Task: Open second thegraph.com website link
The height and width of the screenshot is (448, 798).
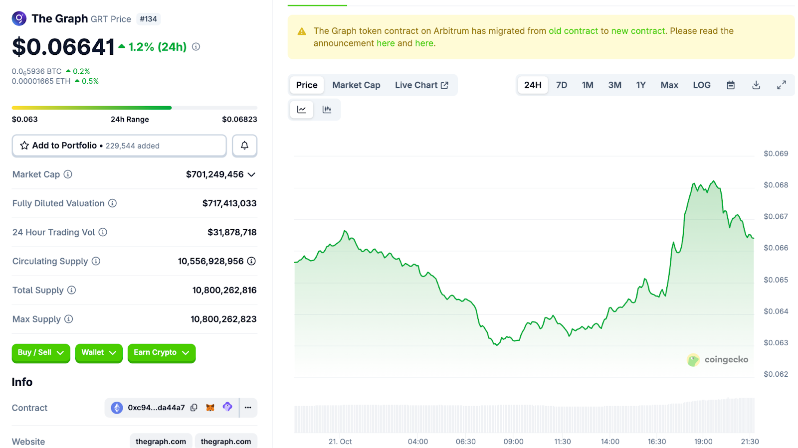Action: (x=226, y=442)
